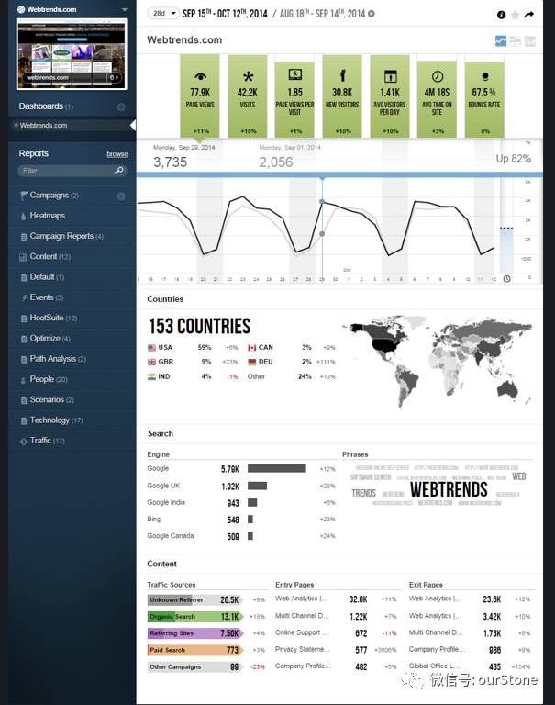Select the USA country row

[193, 348]
